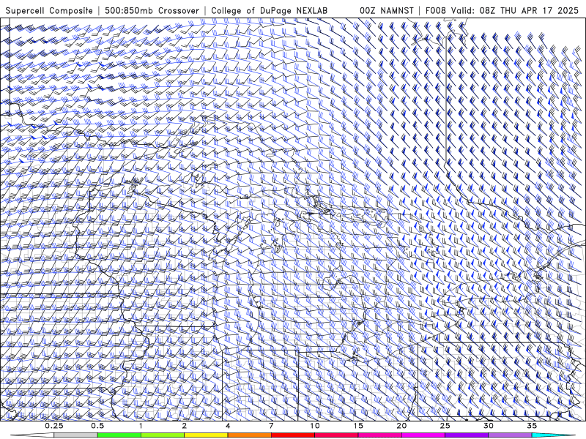
Task: Click the white arrow start of the color bar
Action: tap(32, 435)
